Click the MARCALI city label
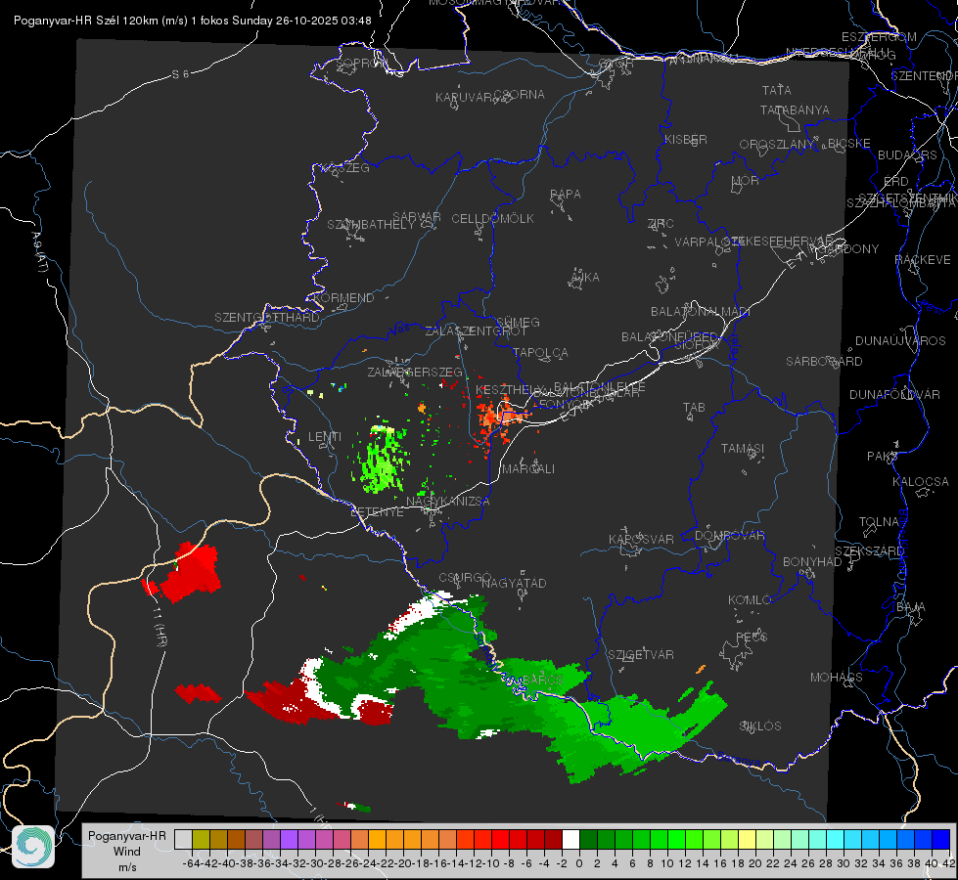This screenshot has width=958, height=880. [528, 469]
